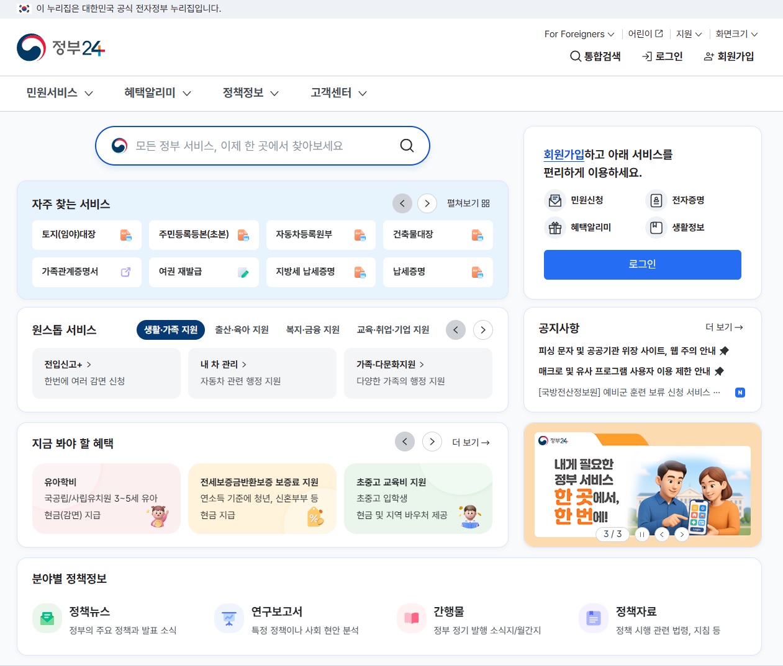
Task: Show next 자주 찾는 서비스 items
Action: [427, 203]
